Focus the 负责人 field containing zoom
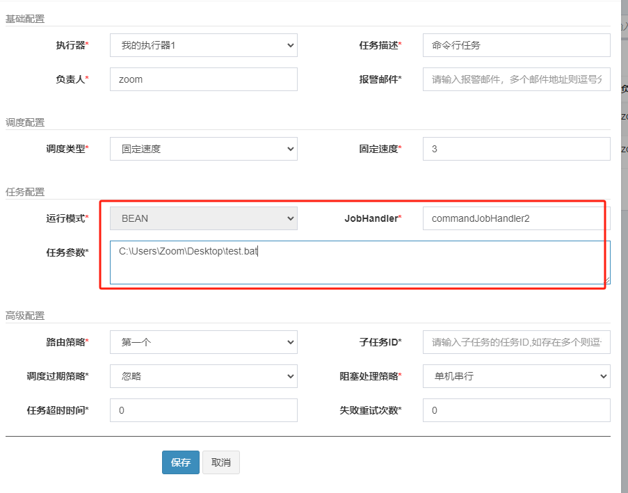Screen dimensions: 628x493 (204, 79)
